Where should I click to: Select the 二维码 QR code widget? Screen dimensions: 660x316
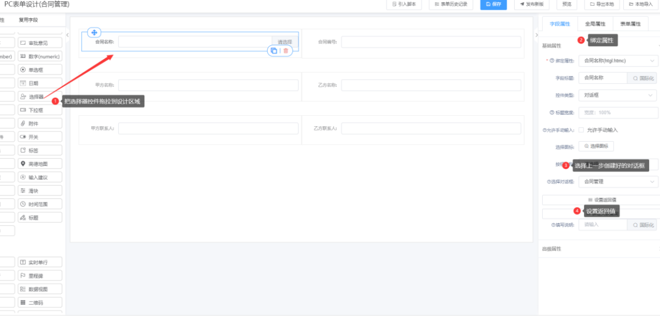point(40,303)
